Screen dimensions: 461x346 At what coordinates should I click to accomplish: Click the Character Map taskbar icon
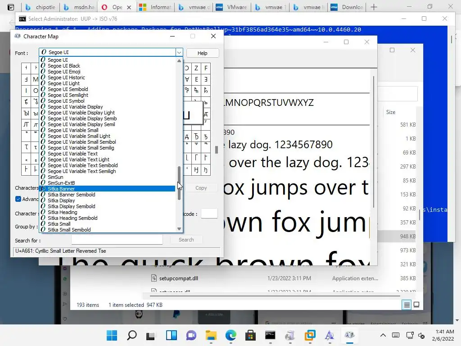coord(349,335)
